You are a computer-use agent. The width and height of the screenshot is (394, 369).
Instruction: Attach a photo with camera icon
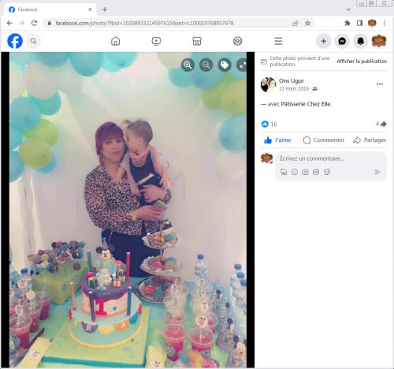tap(305, 172)
